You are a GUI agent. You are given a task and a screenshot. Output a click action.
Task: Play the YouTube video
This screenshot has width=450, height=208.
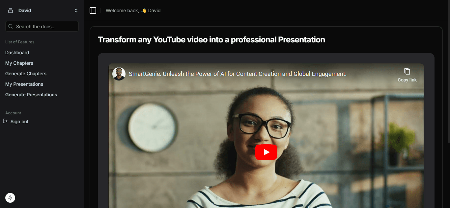point(266,152)
